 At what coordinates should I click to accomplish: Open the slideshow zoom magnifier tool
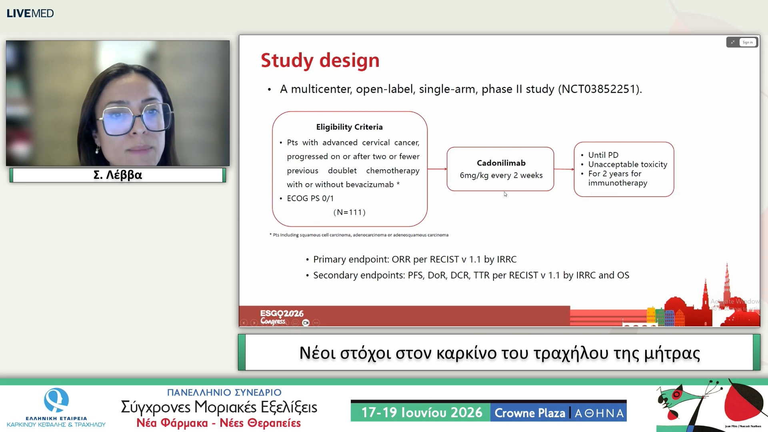point(285,323)
